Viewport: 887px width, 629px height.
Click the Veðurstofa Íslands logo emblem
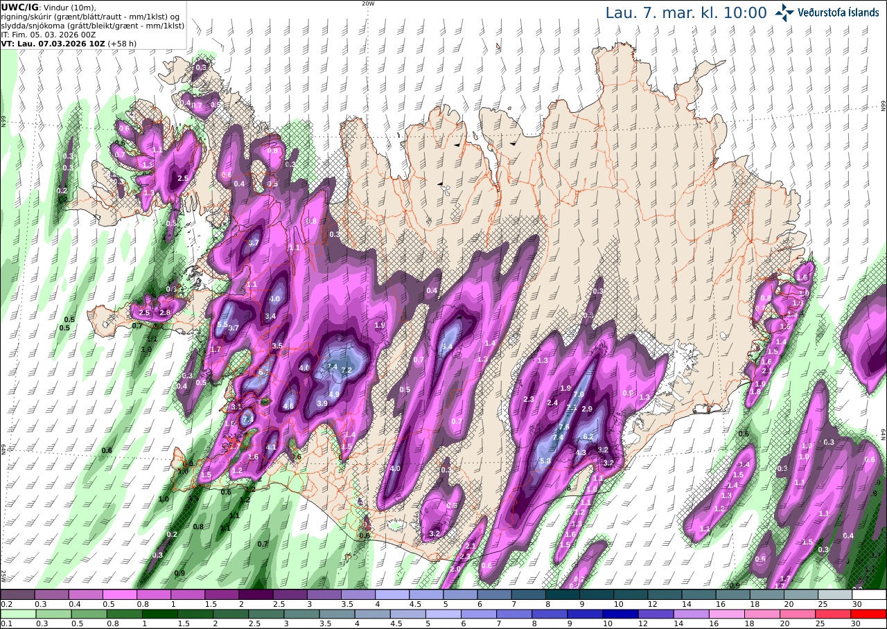(x=784, y=12)
